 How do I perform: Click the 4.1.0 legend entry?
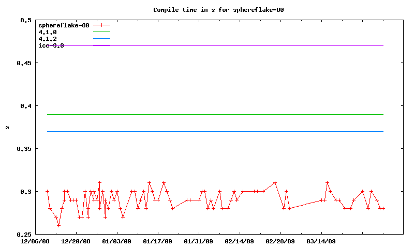click(48, 32)
